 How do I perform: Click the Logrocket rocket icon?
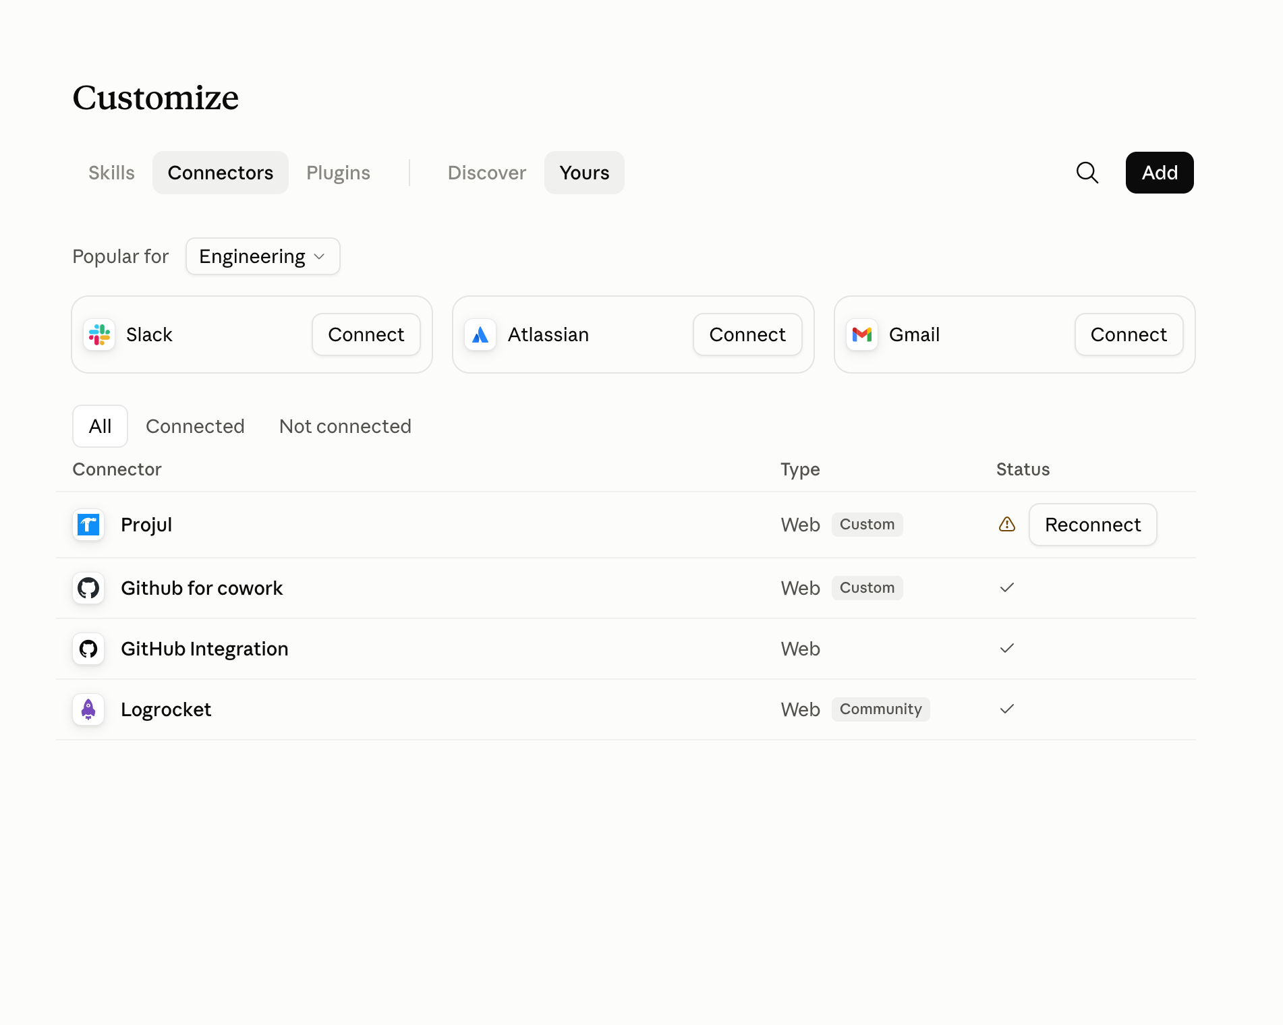(x=88, y=709)
